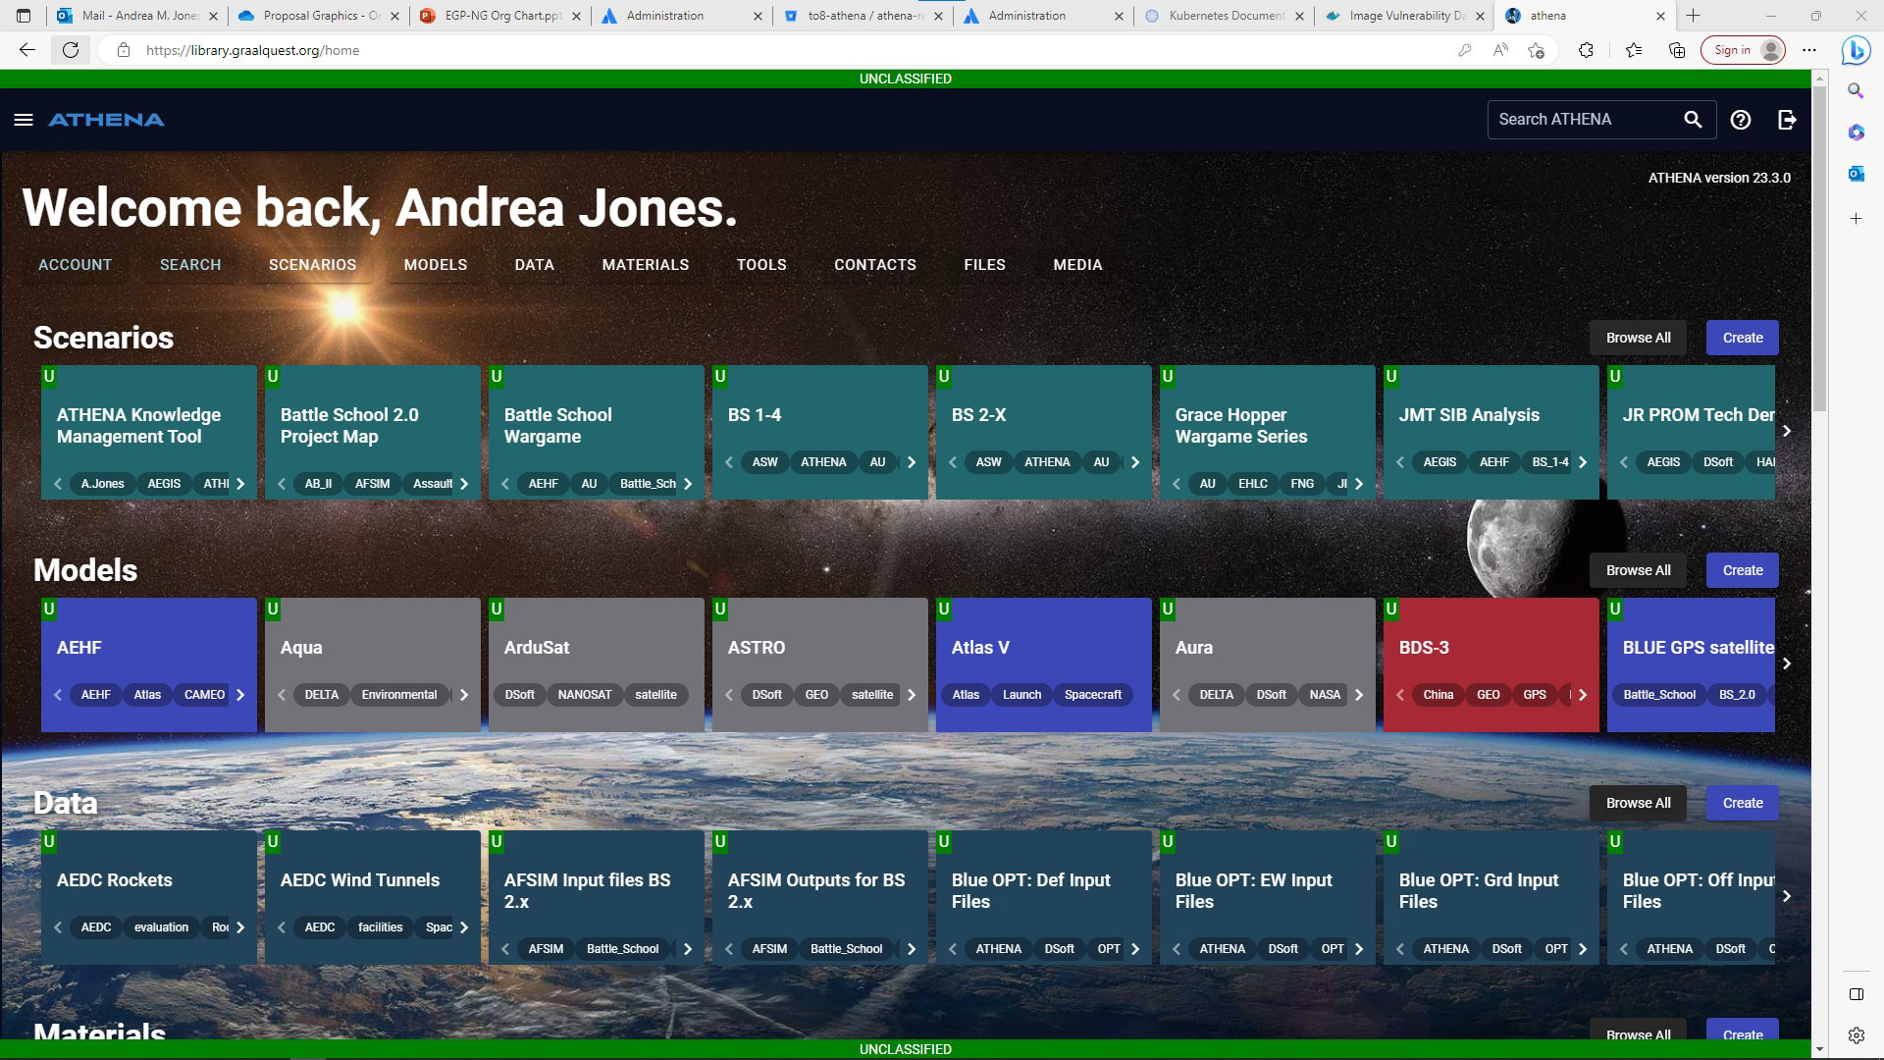Click Browse All for Models
This screenshot has height=1060, width=1884.
1638,570
